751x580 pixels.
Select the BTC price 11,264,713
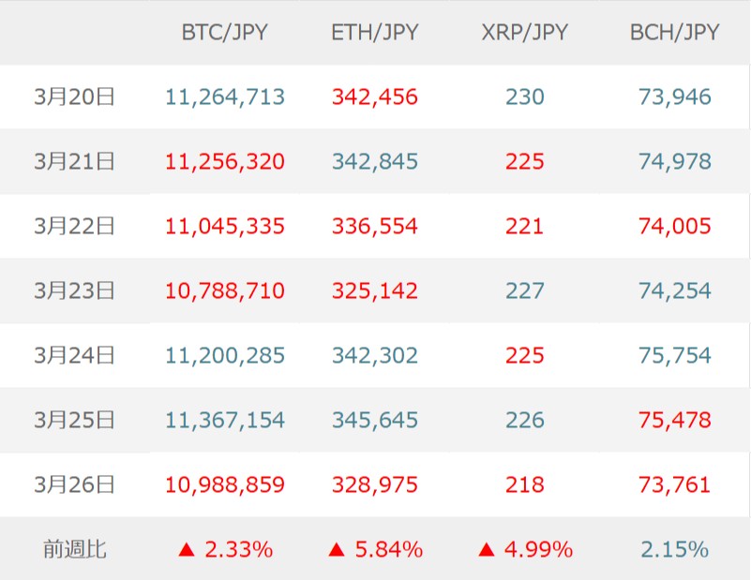[225, 97]
